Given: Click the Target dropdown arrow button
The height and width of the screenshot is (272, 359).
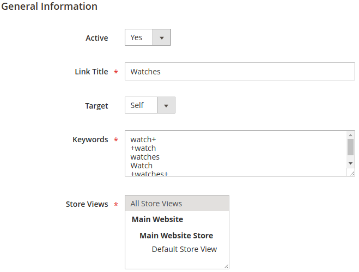Looking at the screenshot, I should click(x=166, y=105).
